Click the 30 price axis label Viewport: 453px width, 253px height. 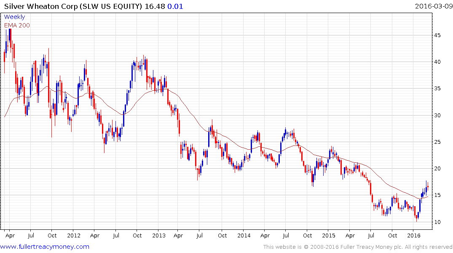coord(437,116)
